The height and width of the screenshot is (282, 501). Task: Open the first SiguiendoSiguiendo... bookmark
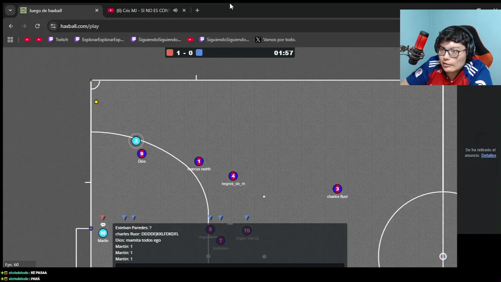156,40
